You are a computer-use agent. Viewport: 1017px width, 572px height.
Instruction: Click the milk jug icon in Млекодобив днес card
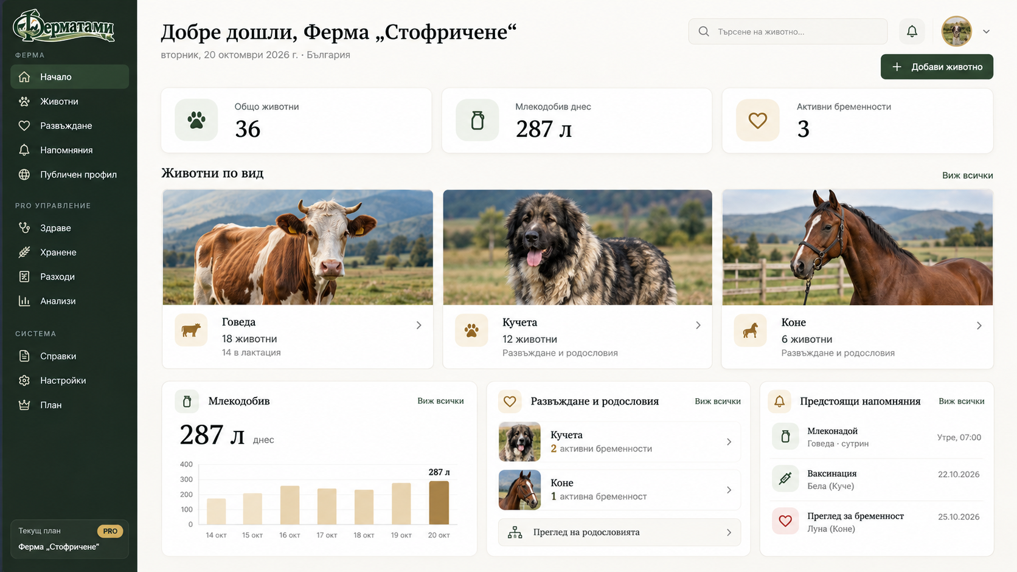[477, 120]
